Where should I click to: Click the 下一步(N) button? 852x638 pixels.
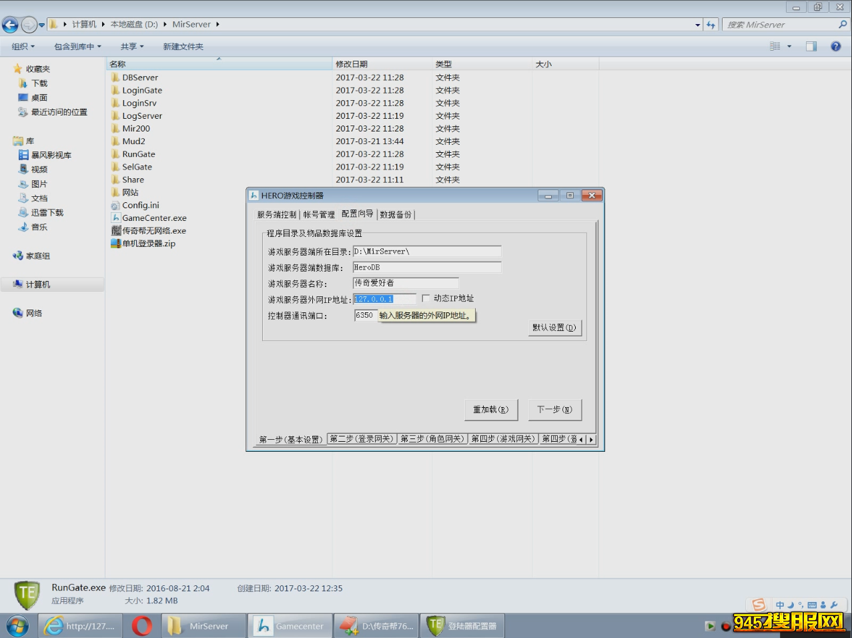tap(554, 410)
